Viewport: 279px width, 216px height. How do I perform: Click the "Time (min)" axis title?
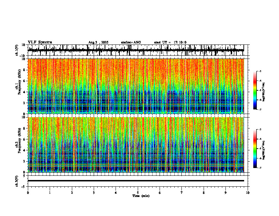141,196
